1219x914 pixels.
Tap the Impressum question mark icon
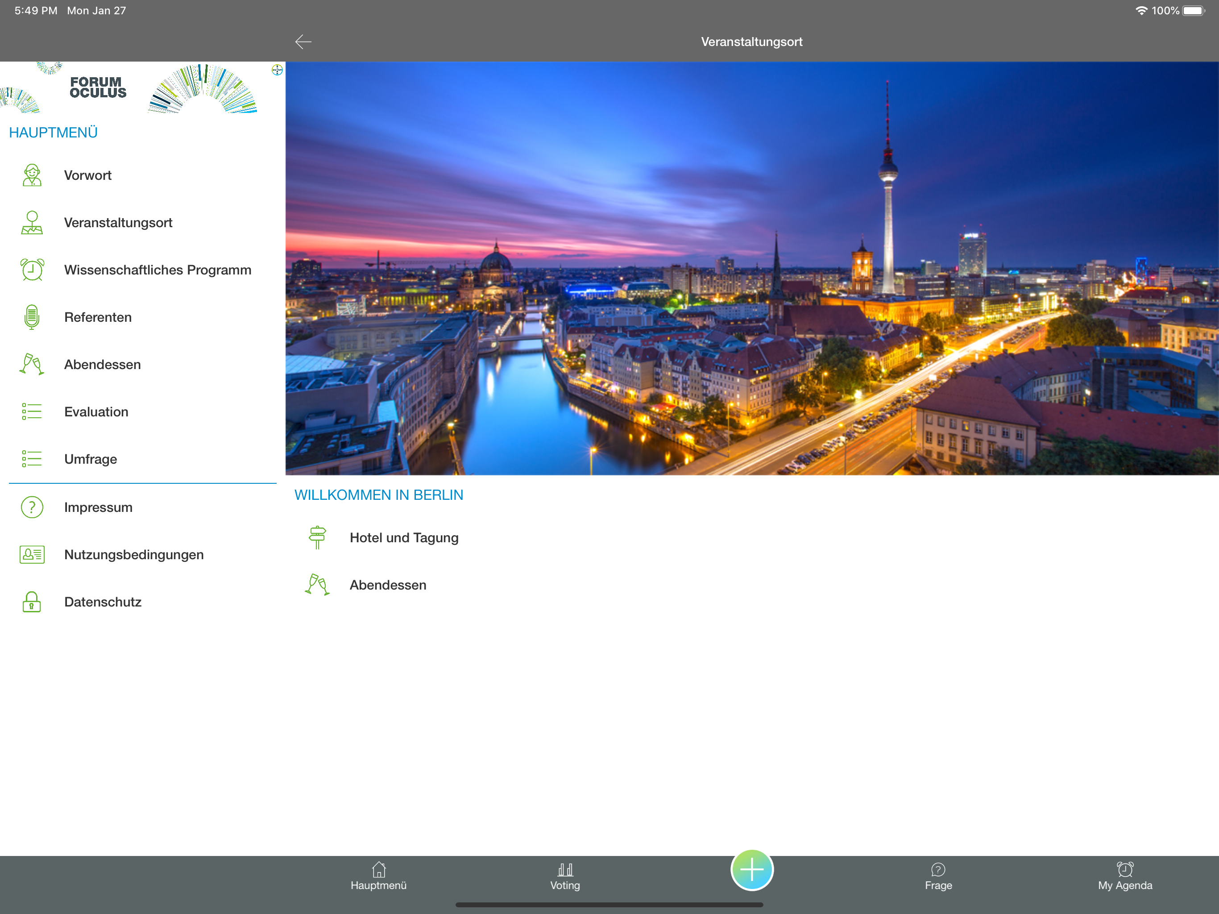[32, 507]
